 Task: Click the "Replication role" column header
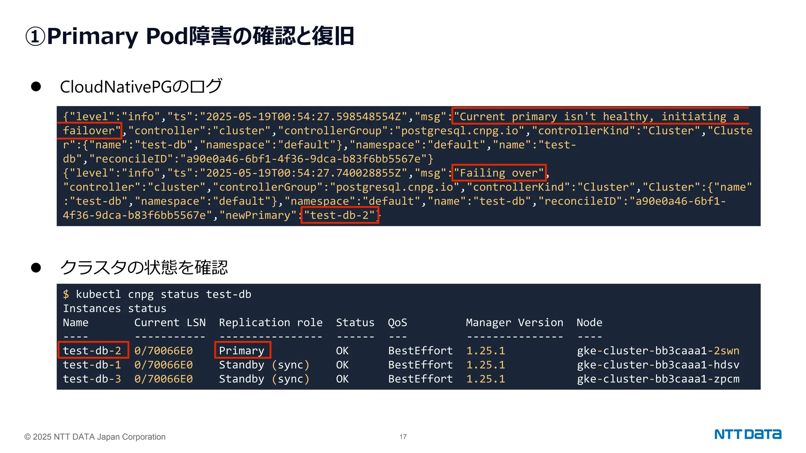(x=270, y=322)
